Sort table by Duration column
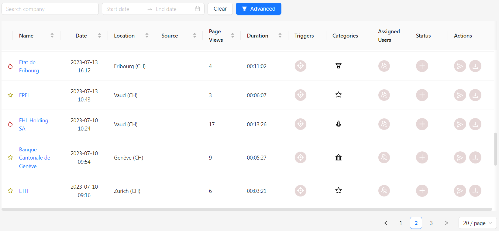 [280, 35]
